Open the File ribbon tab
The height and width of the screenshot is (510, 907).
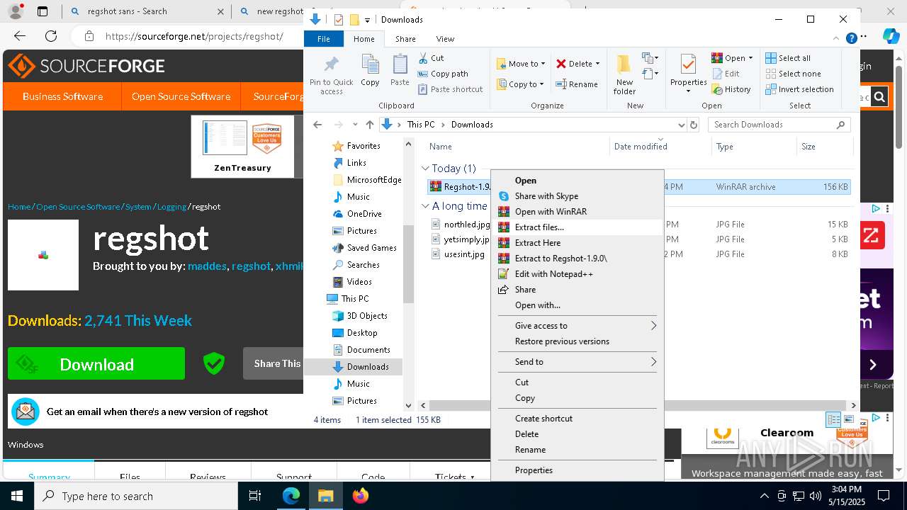(x=323, y=39)
